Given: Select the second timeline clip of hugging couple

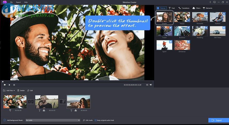Looking at the screenshot, I should [x=47, y=102].
